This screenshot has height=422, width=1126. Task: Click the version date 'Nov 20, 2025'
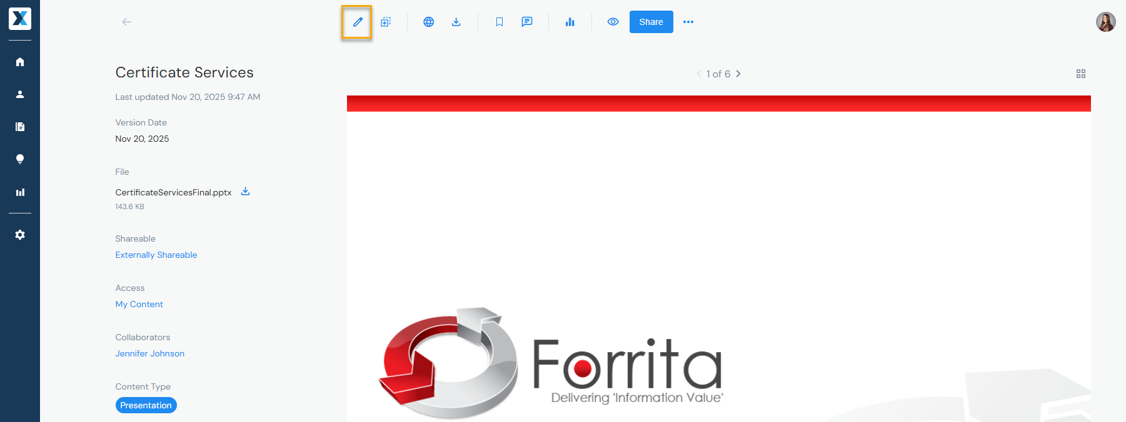click(x=142, y=139)
